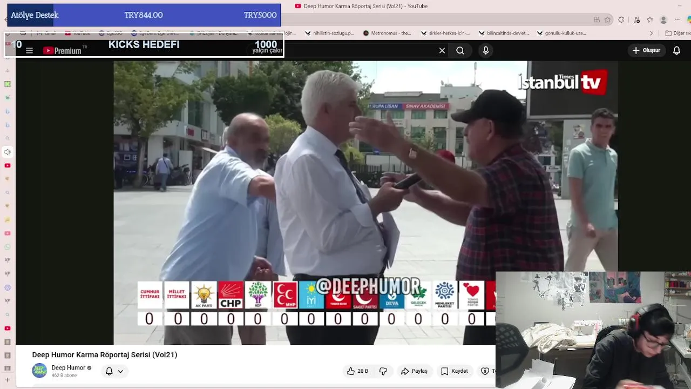Open bilincaltinda-devlet bookmark
The image size is (691, 389).
pos(504,33)
